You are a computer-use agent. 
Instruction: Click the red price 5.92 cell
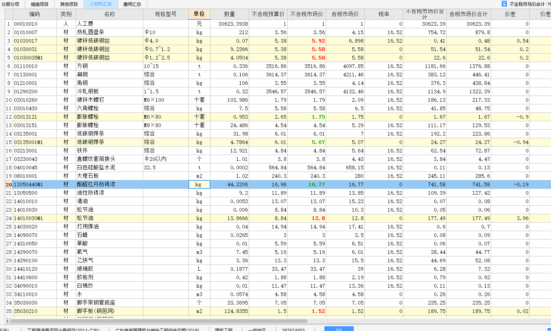pos(307,41)
